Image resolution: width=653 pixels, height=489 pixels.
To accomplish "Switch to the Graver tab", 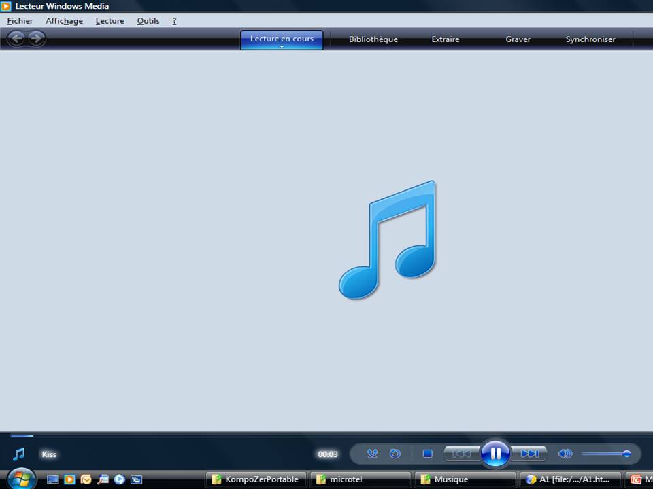I will pos(518,39).
